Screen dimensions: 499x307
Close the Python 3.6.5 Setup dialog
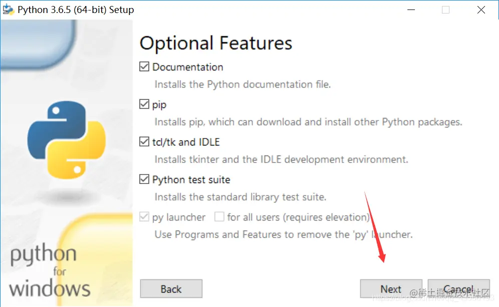tap(481, 10)
